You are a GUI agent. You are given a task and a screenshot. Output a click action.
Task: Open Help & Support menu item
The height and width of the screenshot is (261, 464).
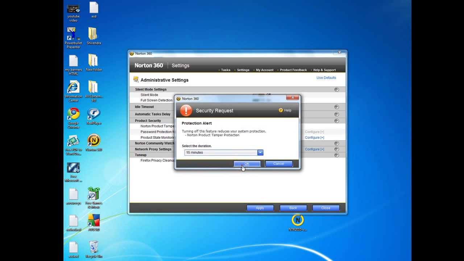pyautogui.click(x=324, y=70)
